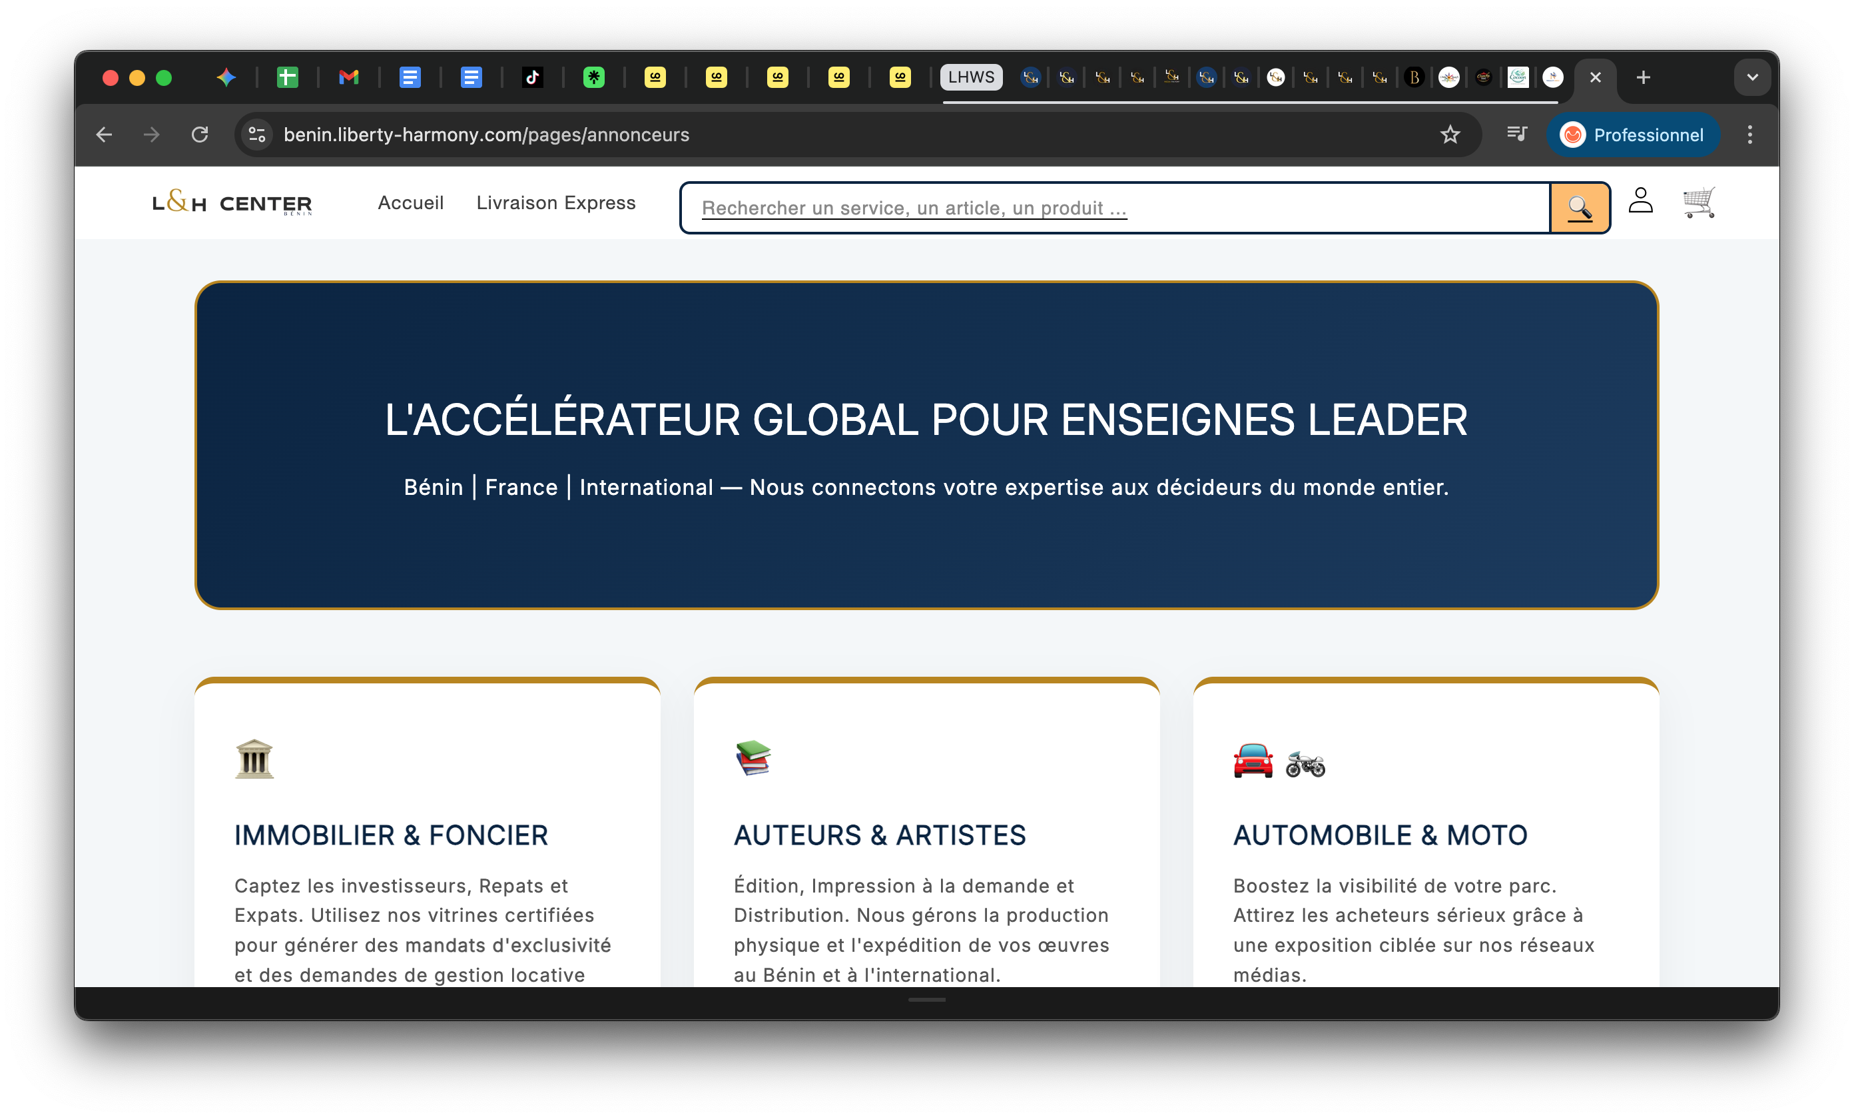The height and width of the screenshot is (1119, 1854).
Task: Open the shopping cart
Action: [x=1698, y=202]
